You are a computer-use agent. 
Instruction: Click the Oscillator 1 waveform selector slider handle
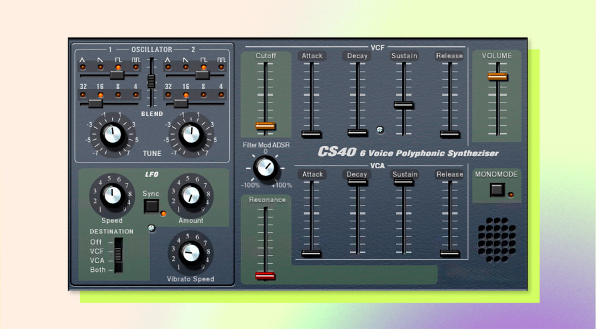(x=117, y=75)
